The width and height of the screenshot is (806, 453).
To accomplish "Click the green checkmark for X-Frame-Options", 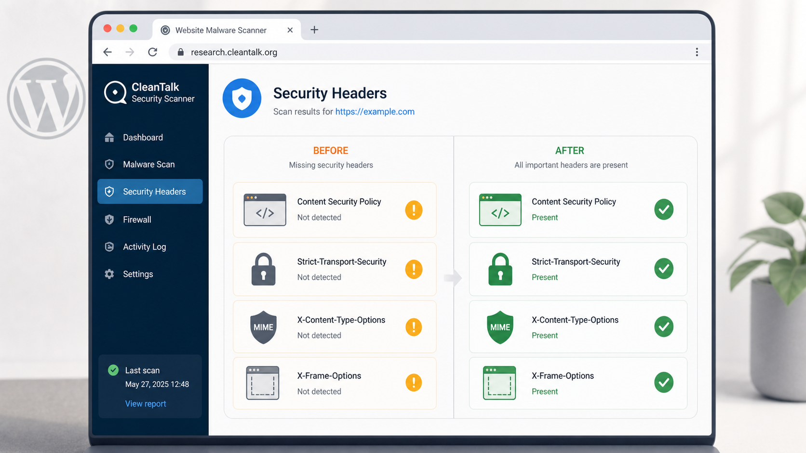I will (x=664, y=383).
